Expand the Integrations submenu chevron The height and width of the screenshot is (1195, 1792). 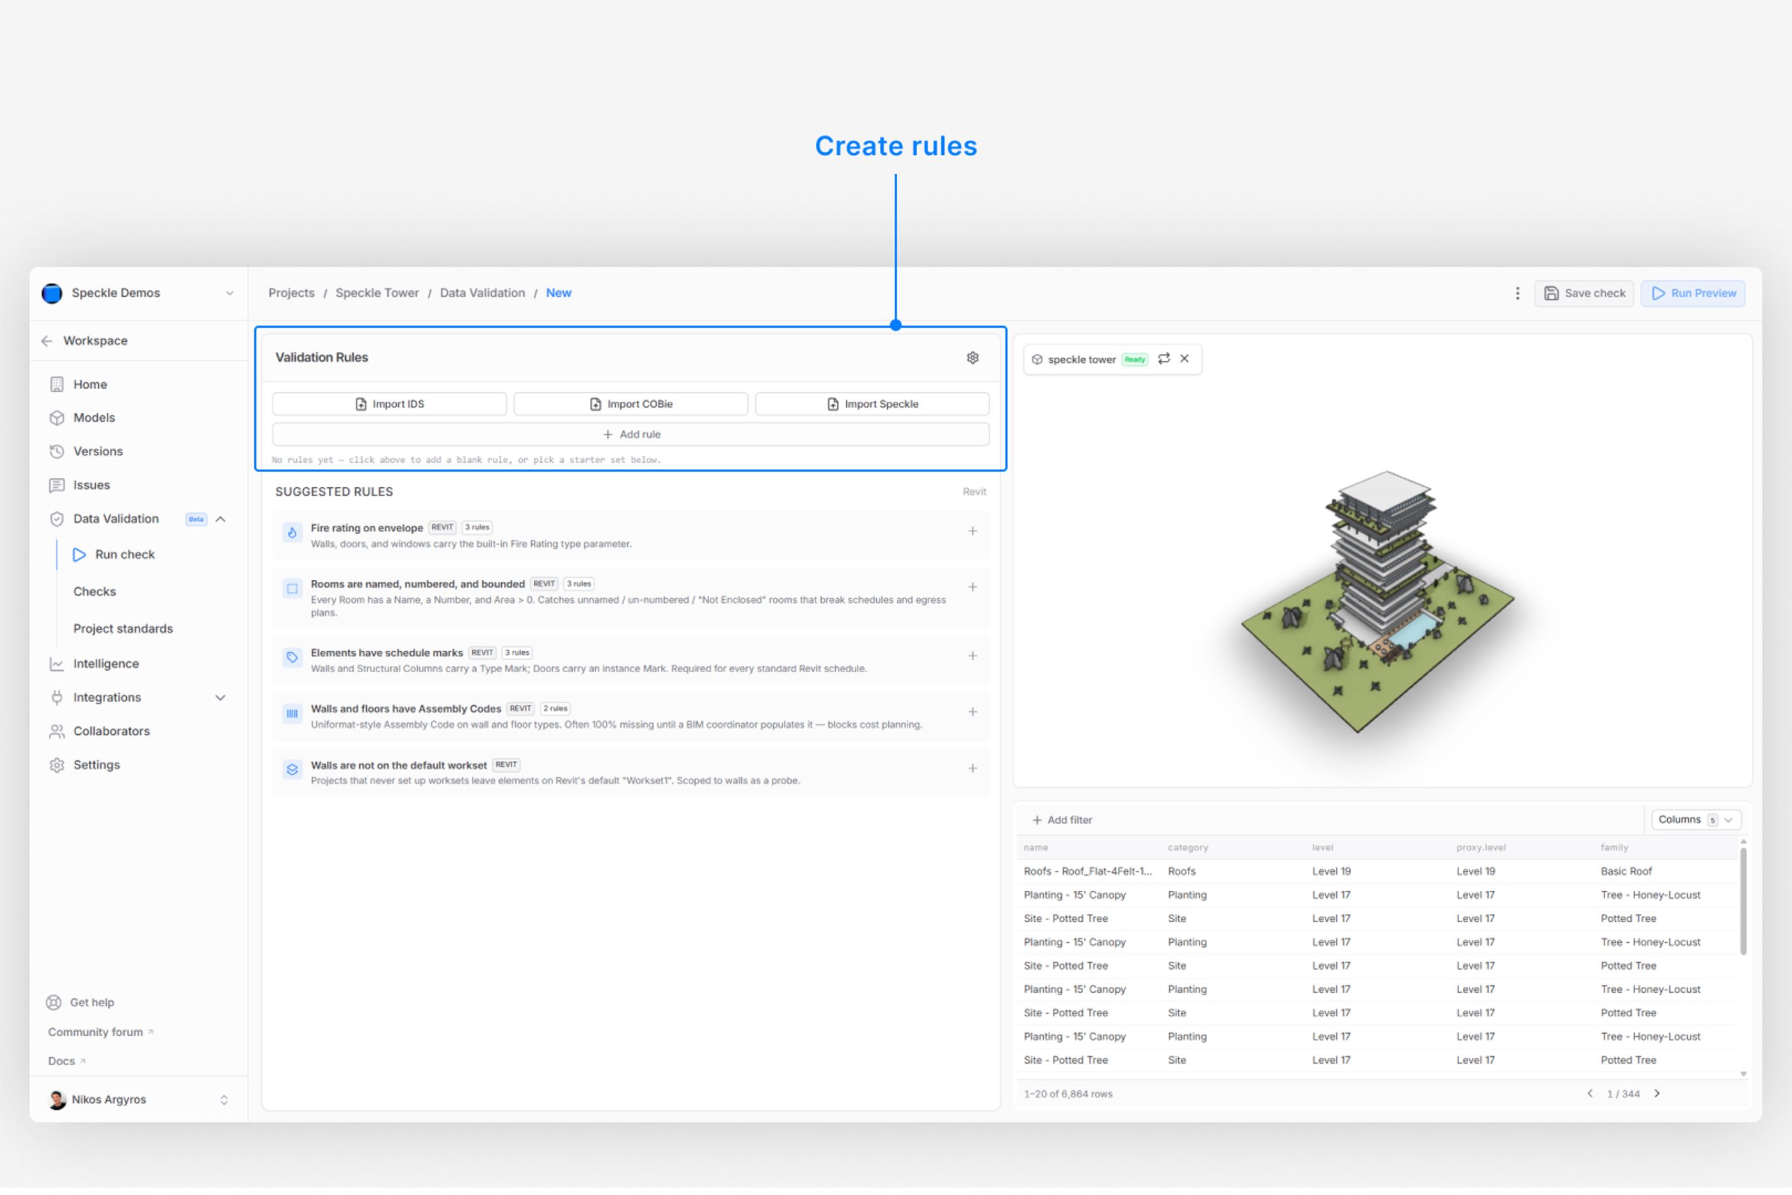click(x=221, y=698)
